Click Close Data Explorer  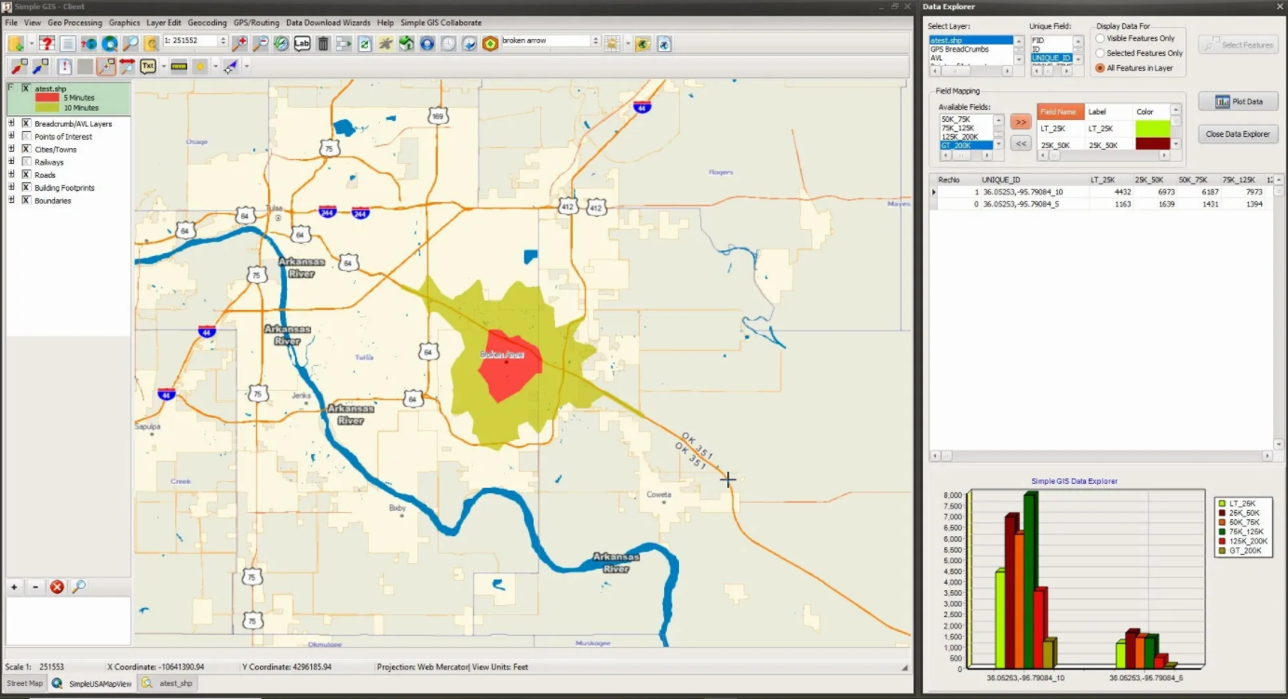click(1237, 134)
